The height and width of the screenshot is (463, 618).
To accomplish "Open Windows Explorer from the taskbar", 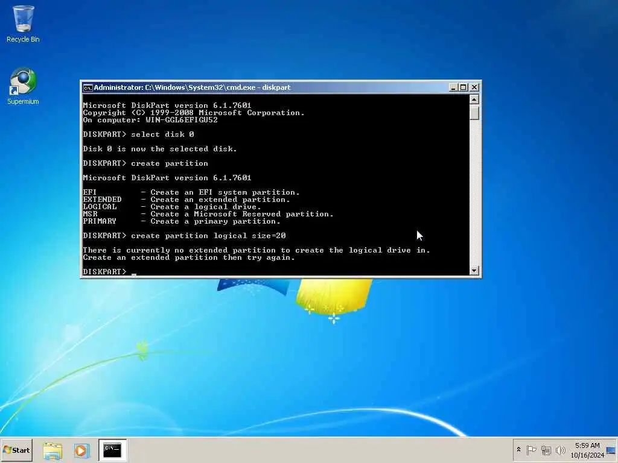I will tap(53, 450).
